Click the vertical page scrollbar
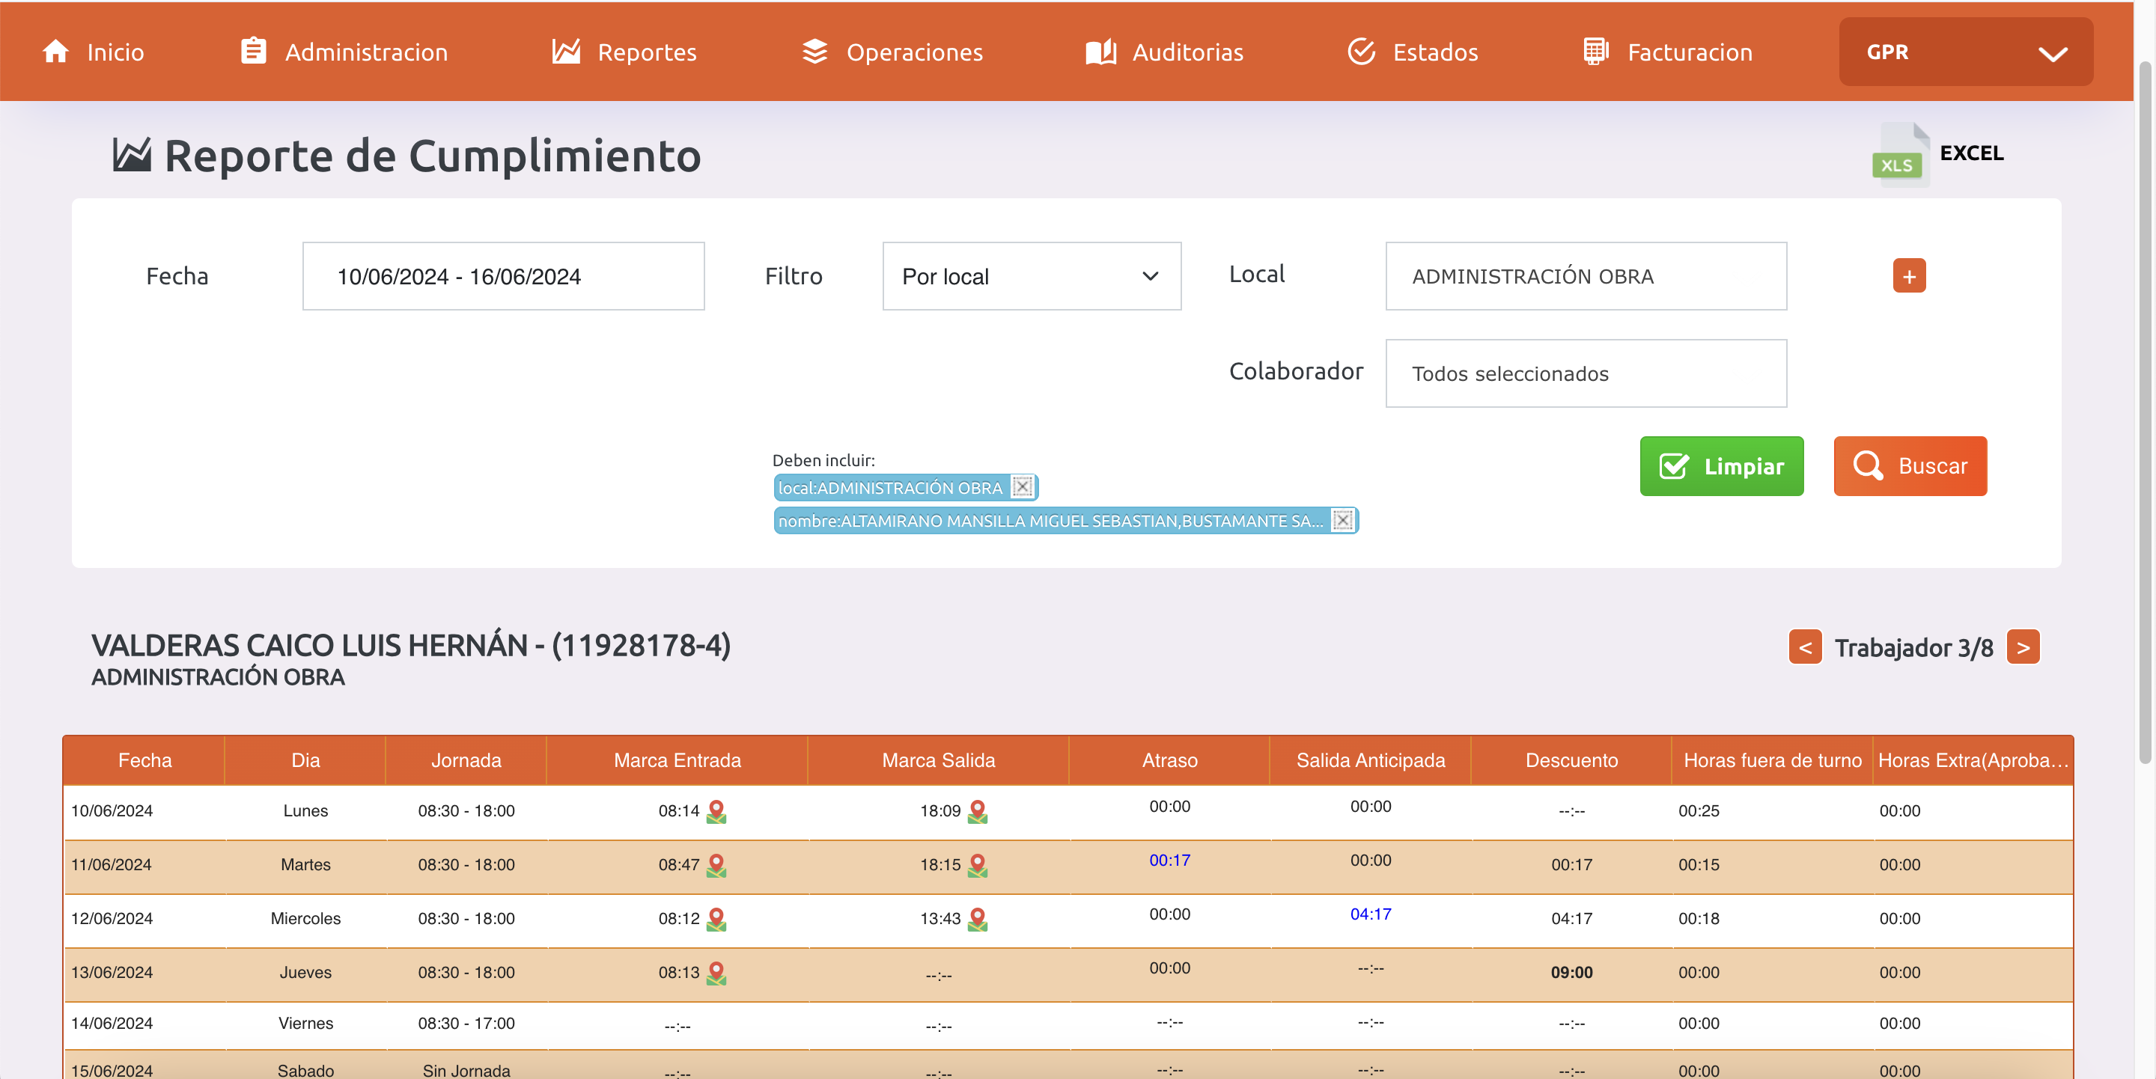This screenshot has width=2156, height=1079. (2145, 412)
